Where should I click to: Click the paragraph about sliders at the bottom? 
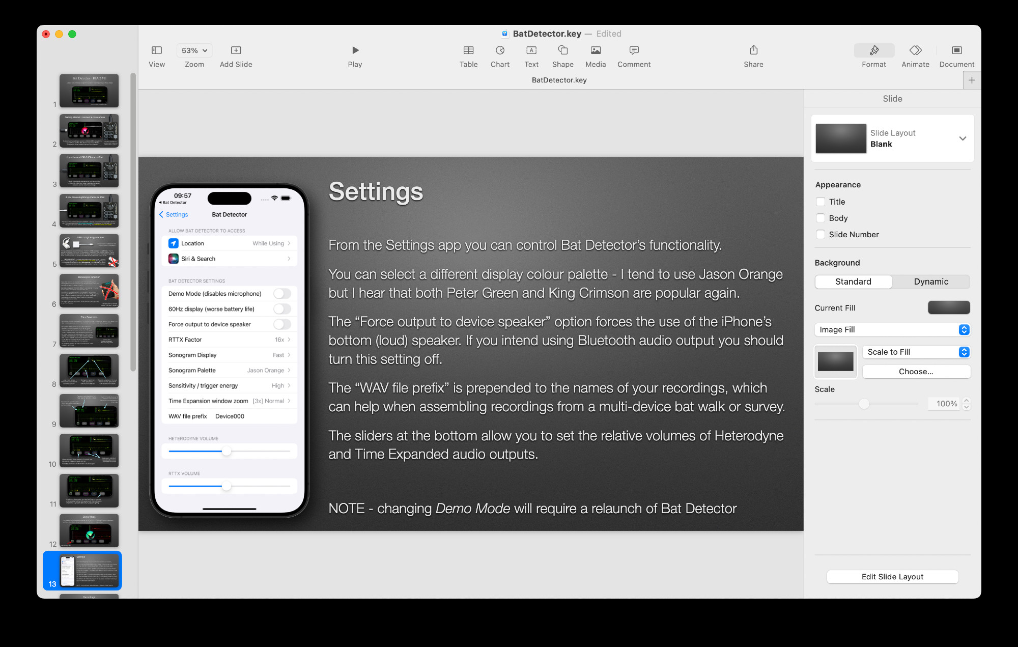(556, 445)
